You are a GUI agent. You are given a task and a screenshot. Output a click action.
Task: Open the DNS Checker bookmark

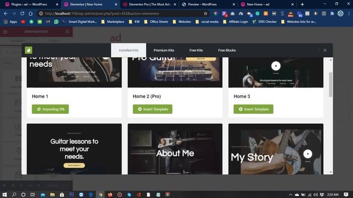[265, 21]
